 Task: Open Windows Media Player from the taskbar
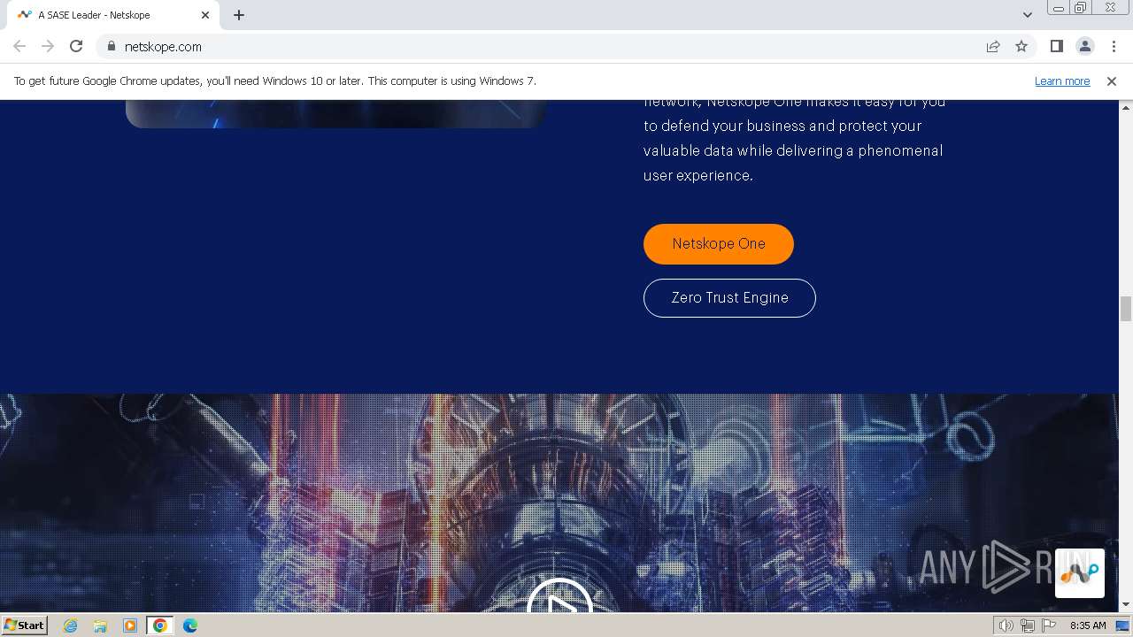130,625
